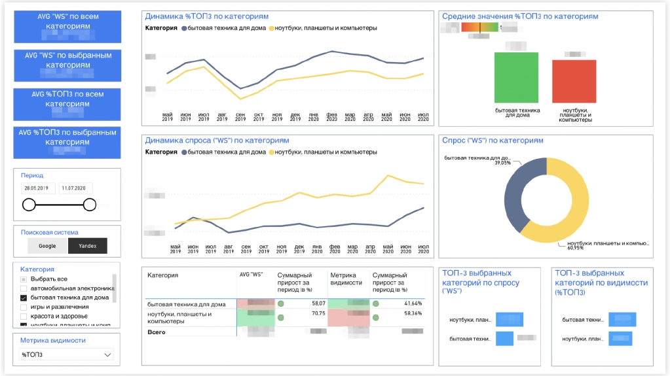Click the end date field 11.07.2020
This screenshot has width=670, height=376.
click(x=75, y=188)
